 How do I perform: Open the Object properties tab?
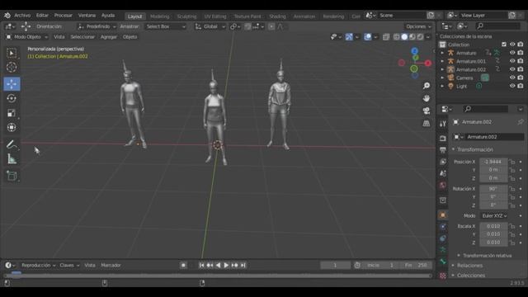(443, 214)
